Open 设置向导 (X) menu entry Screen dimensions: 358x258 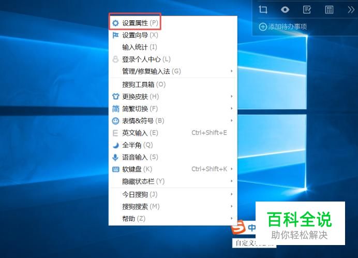[173, 35]
